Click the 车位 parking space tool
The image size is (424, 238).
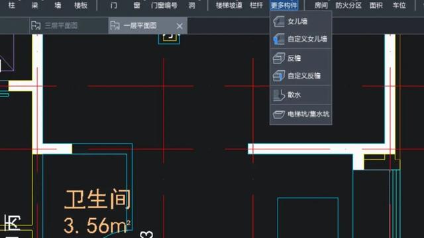point(399,5)
